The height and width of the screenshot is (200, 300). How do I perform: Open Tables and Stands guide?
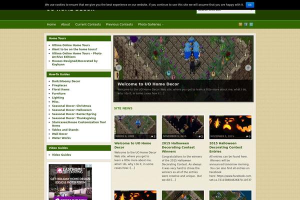click(65, 130)
